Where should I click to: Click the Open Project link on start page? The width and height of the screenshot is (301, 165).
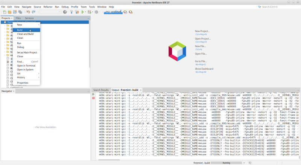203,38
